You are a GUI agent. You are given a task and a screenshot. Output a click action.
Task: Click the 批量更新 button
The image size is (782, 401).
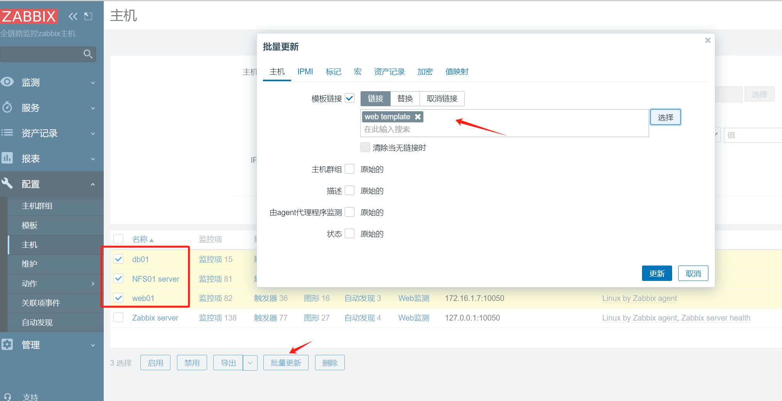pos(286,363)
